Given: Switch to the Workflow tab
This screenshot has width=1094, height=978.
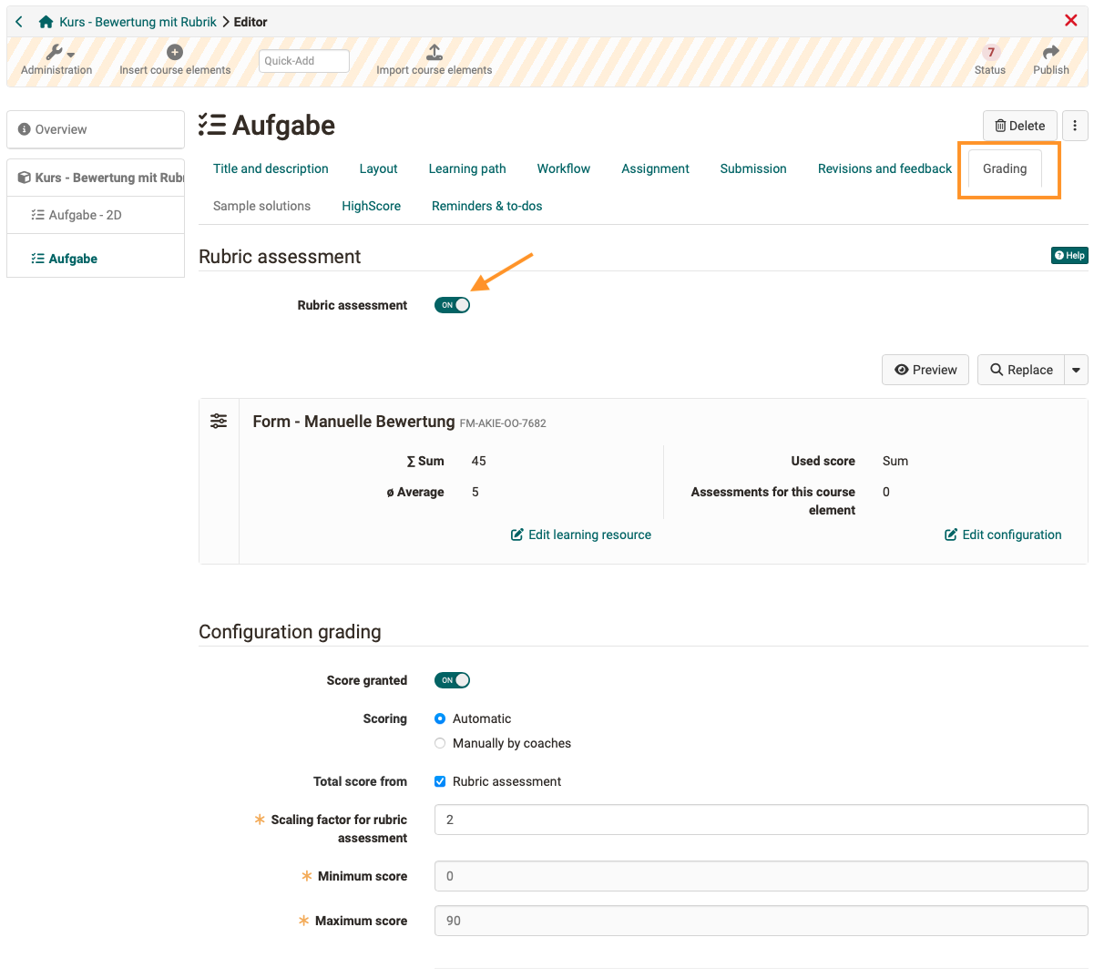Looking at the screenshot, I should pyautogui.click(x=563, y=168).
